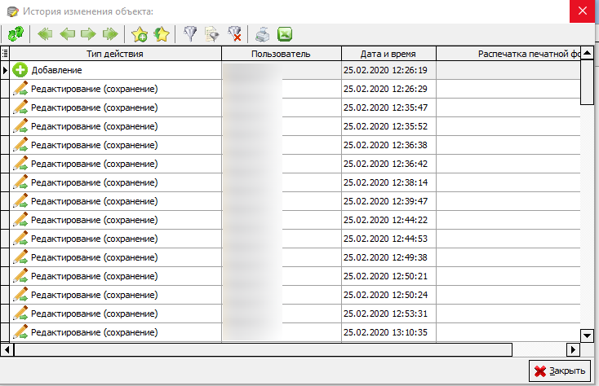Viewport: 599px width, 386px height.
Task: Click the green refresh icon in toolbar
Action: [16, 34]
